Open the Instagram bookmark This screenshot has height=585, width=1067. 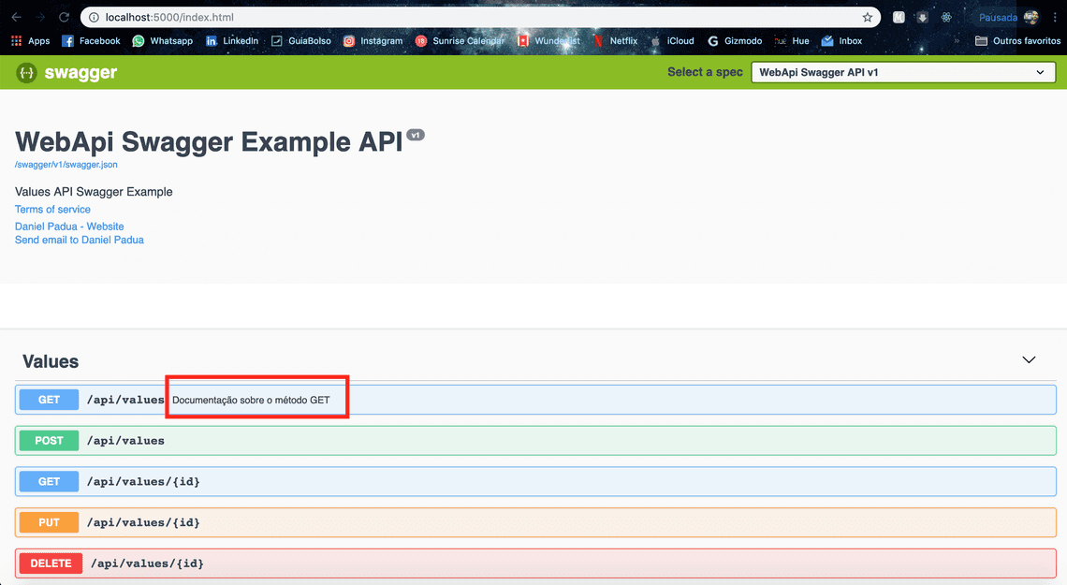(374, 40)
